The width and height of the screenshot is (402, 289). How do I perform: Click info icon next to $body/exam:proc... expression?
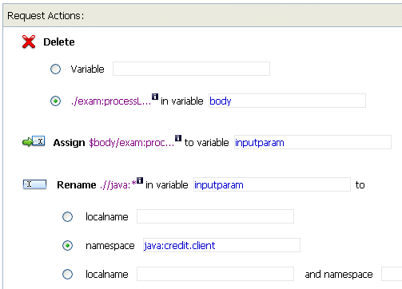tap(178, 138)
